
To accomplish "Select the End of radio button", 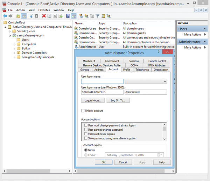I will coord(86,155).
